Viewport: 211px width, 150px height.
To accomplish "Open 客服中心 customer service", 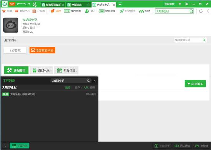I will 22,11.
